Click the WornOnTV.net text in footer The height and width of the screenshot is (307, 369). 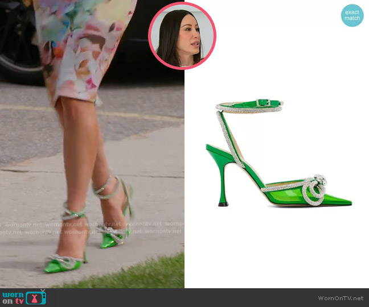point(341,298)
